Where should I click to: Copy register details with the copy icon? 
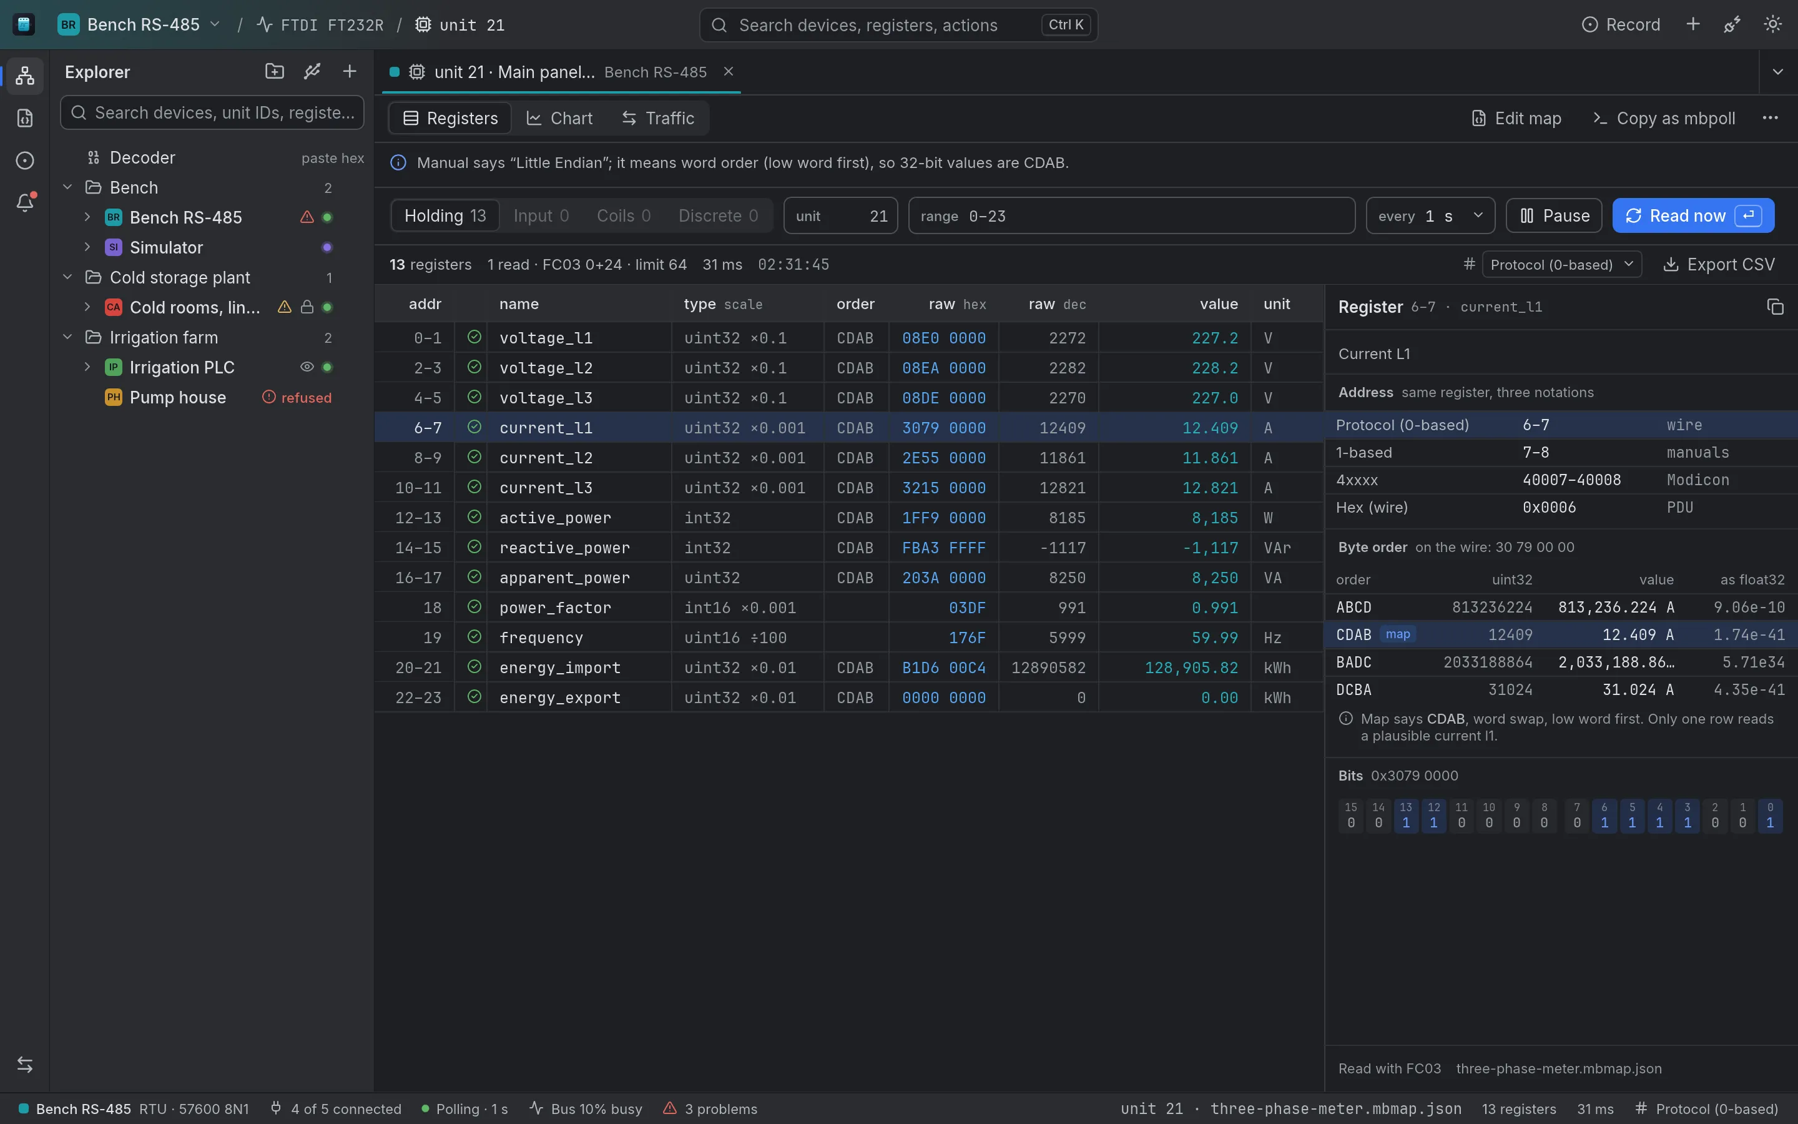click(x=1775, y=307)
